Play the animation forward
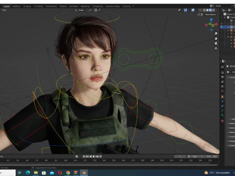Viewport: 235px width, 176px height. 94,156
